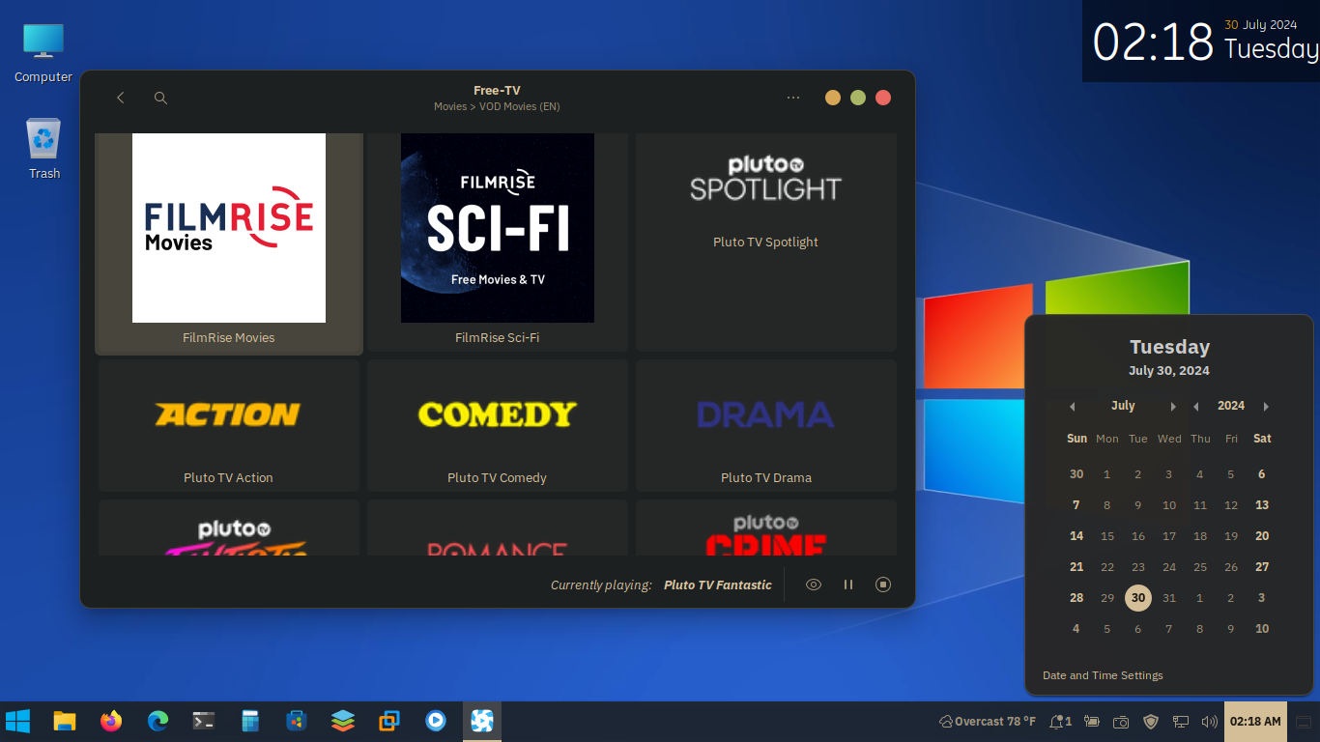The image size is (1320, 742).
Task: Open the volume speaker tray icon
Action: tap(1209, 722)
